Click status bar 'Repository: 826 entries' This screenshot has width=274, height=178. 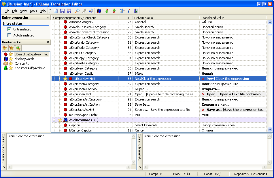pyautogui.click(x=250, y=174)
